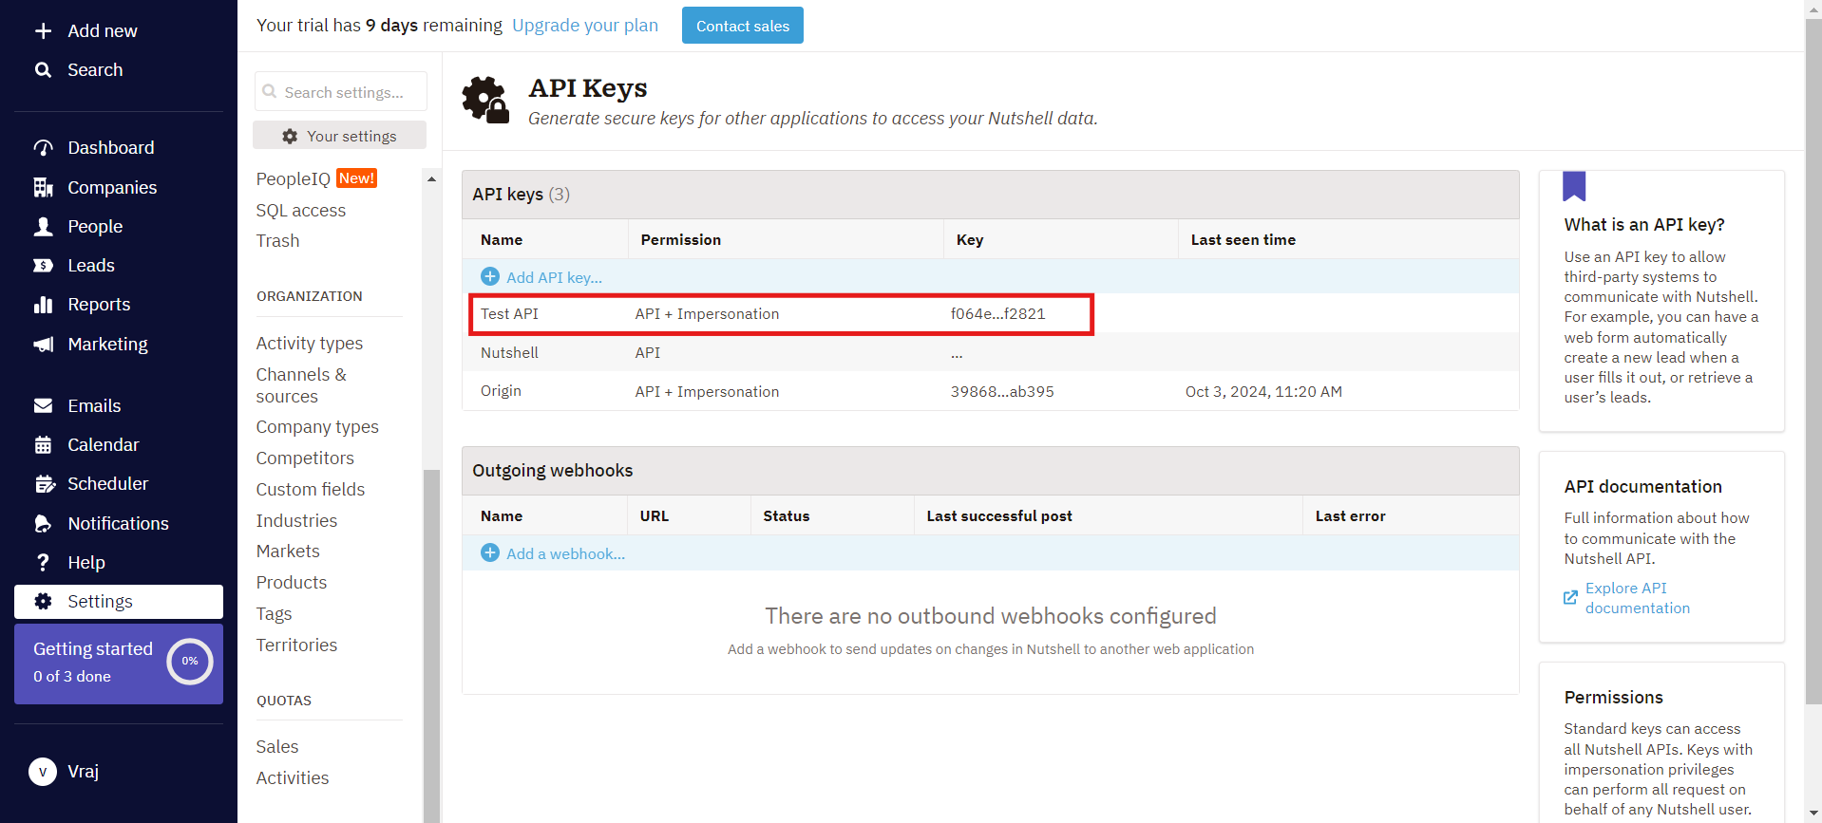Click the Reports bar chart icon

43,305
